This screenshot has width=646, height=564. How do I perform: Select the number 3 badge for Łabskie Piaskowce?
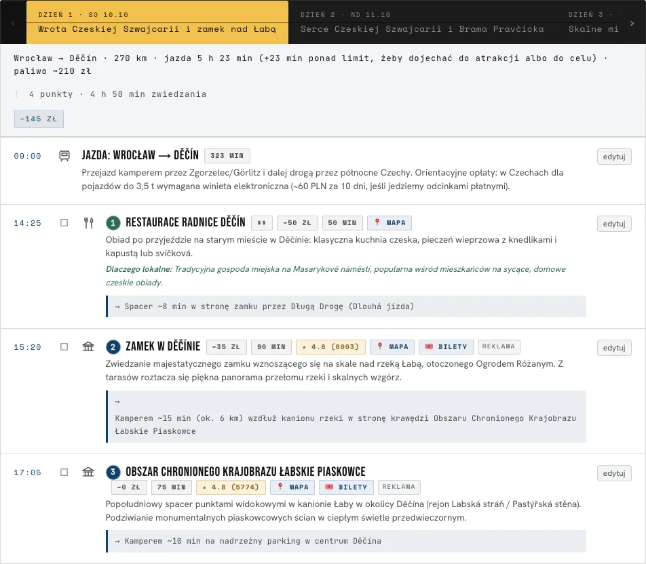pyautogui.click(x=113, y=472)
